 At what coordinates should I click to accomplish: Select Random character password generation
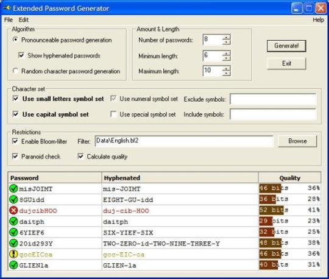pyautogui.click(x=15, y=71)
